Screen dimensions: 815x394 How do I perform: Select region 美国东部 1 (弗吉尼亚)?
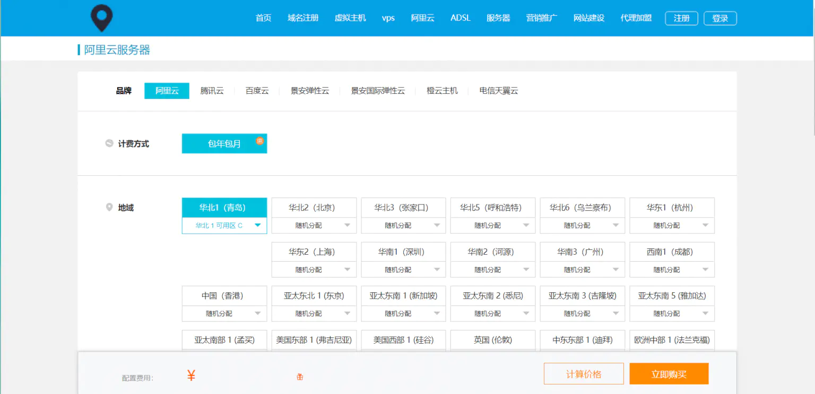click(314, 340)
